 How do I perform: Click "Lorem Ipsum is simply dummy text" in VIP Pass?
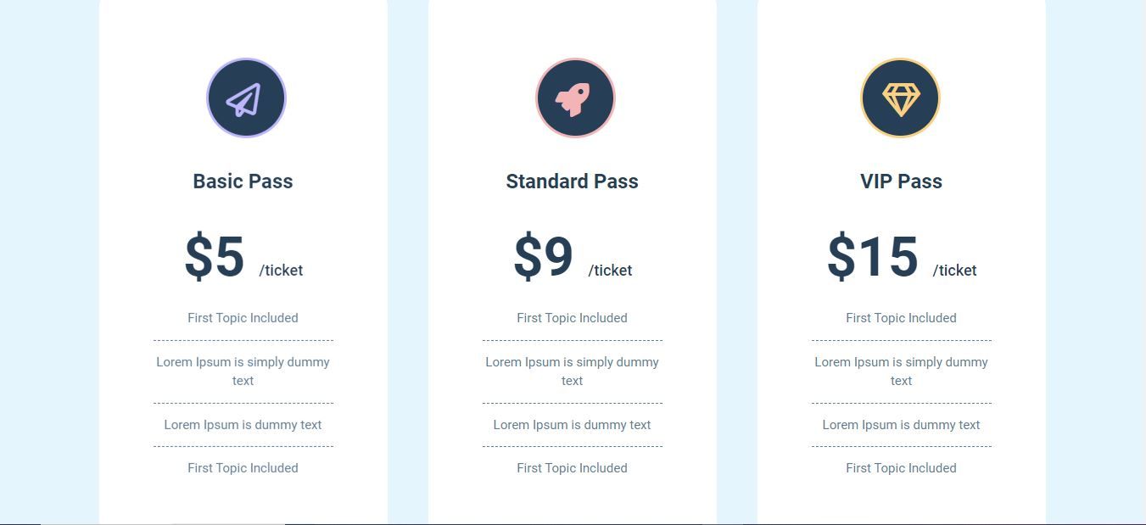(x=901, y=371)
